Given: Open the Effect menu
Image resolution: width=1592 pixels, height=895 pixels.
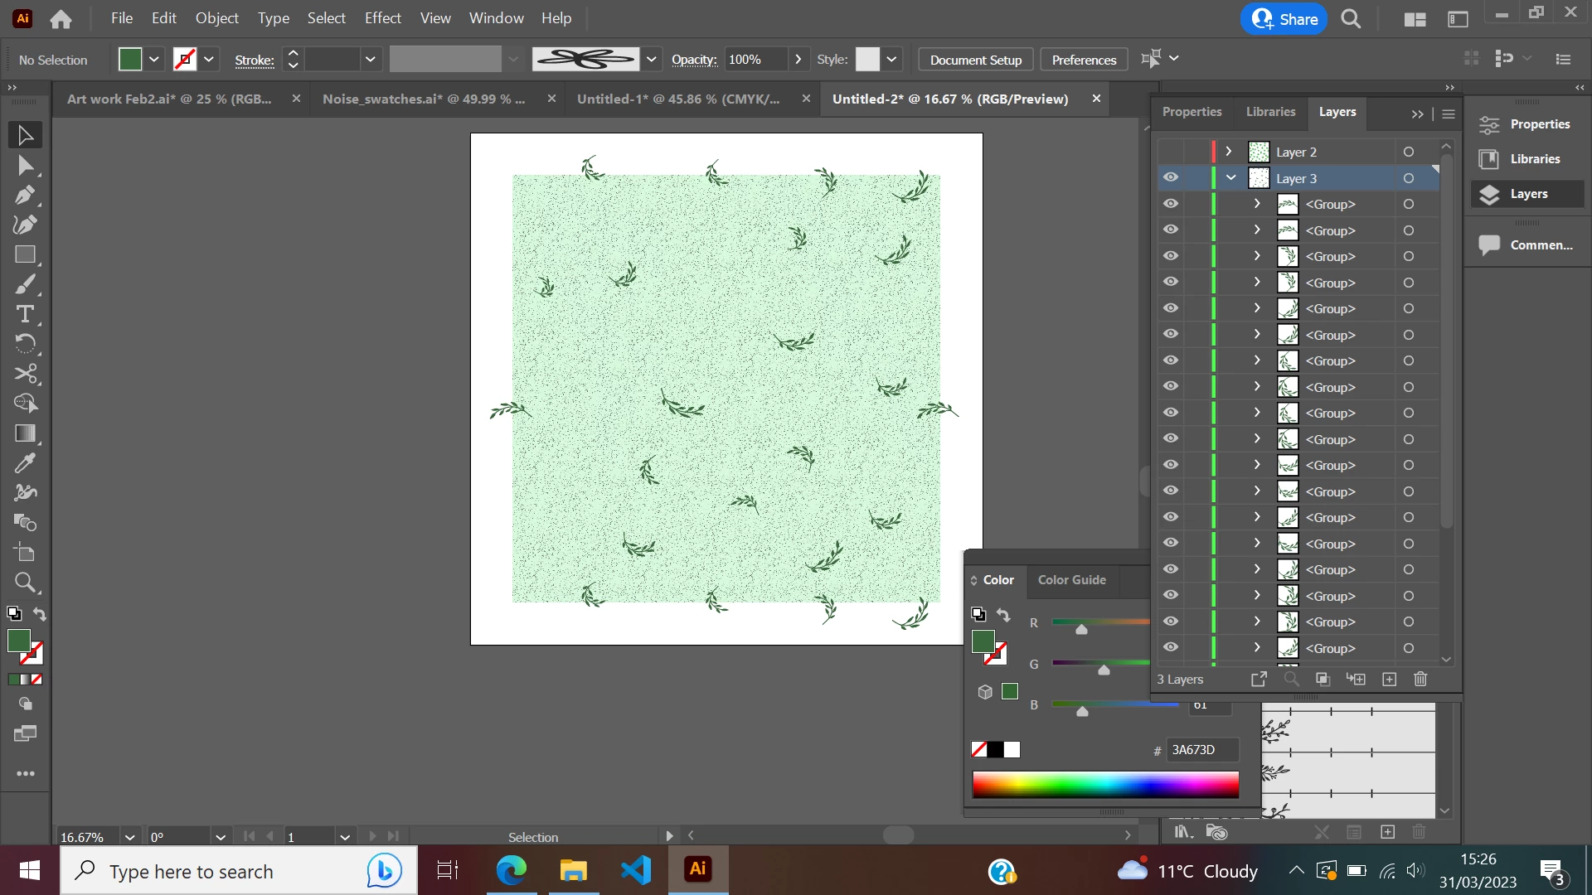Looking at the screenshot, I should click(382, 18).
